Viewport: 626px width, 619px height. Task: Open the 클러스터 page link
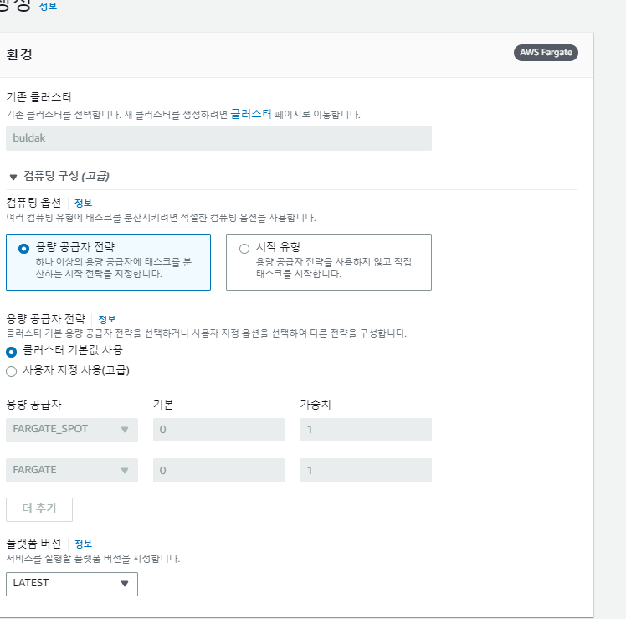251,114
